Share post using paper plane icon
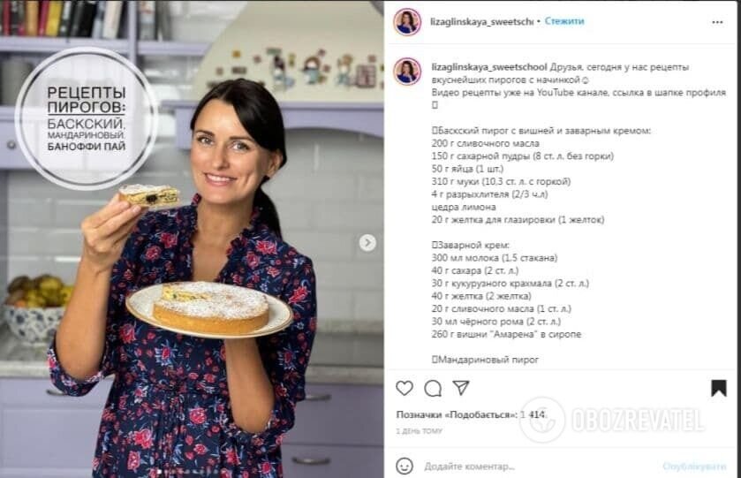Image resolution: width=741 pixels, height=478 pixels. [461, 387]
